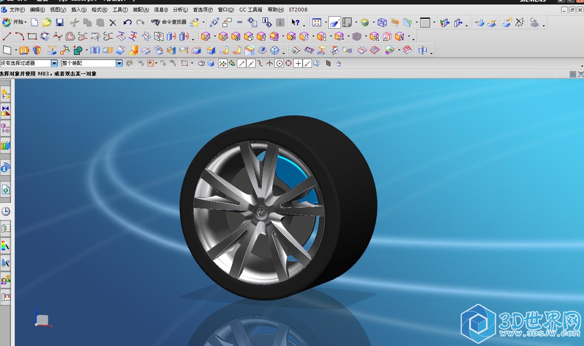Open the background color dropdown arrow
The width and height of the screenshot is (584, 346).
pos(434,23)
